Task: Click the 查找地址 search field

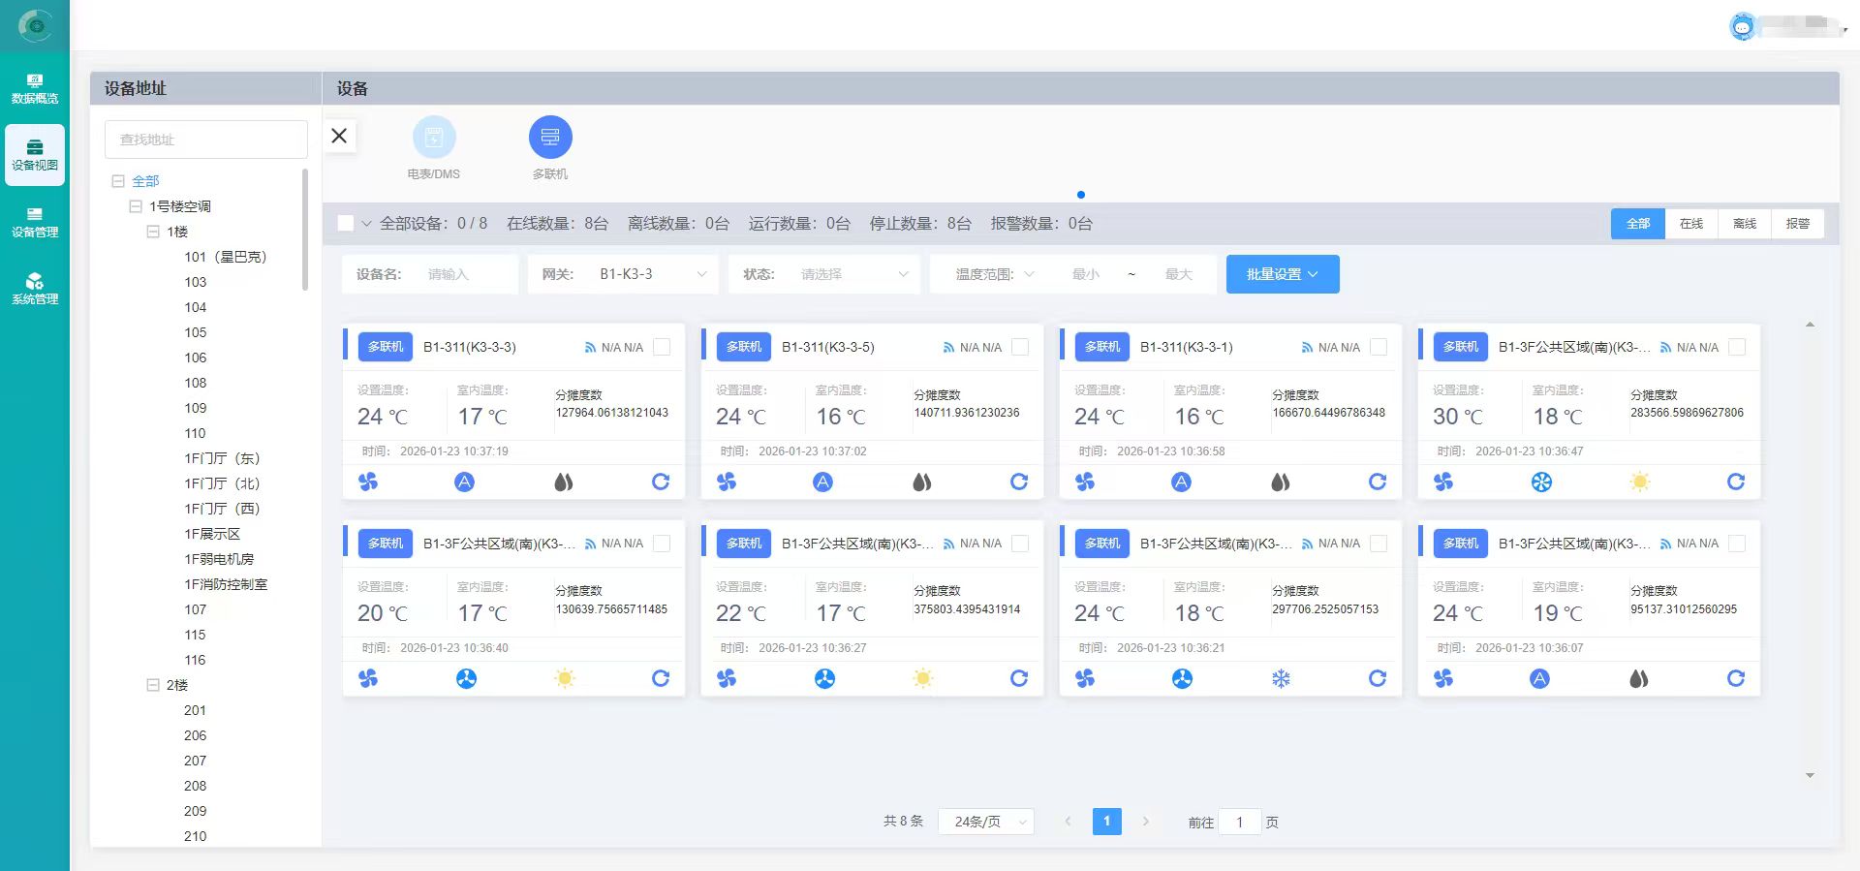Action: pos(205,140)
